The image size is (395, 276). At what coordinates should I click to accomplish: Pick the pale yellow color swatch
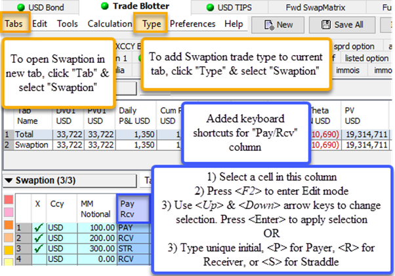(x=9, y=262)
